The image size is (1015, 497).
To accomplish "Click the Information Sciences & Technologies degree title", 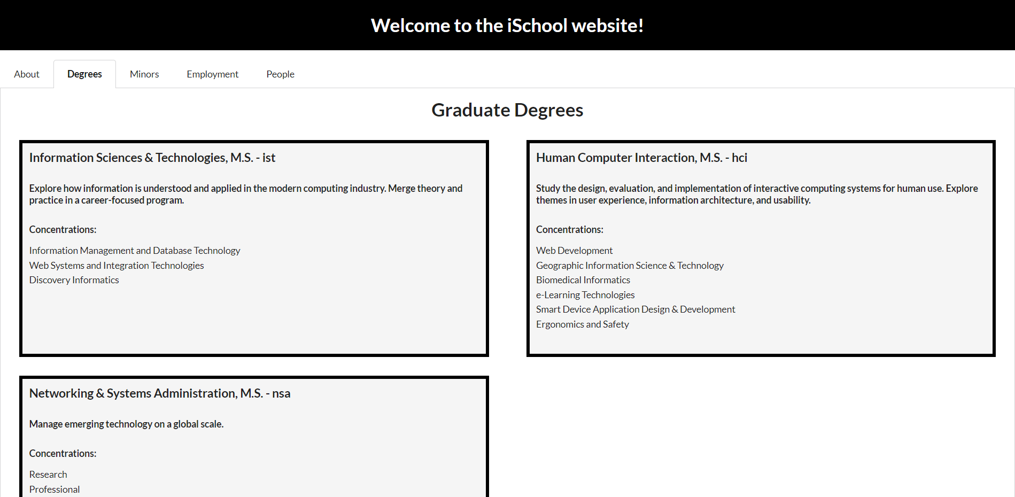I will point(152,158).
